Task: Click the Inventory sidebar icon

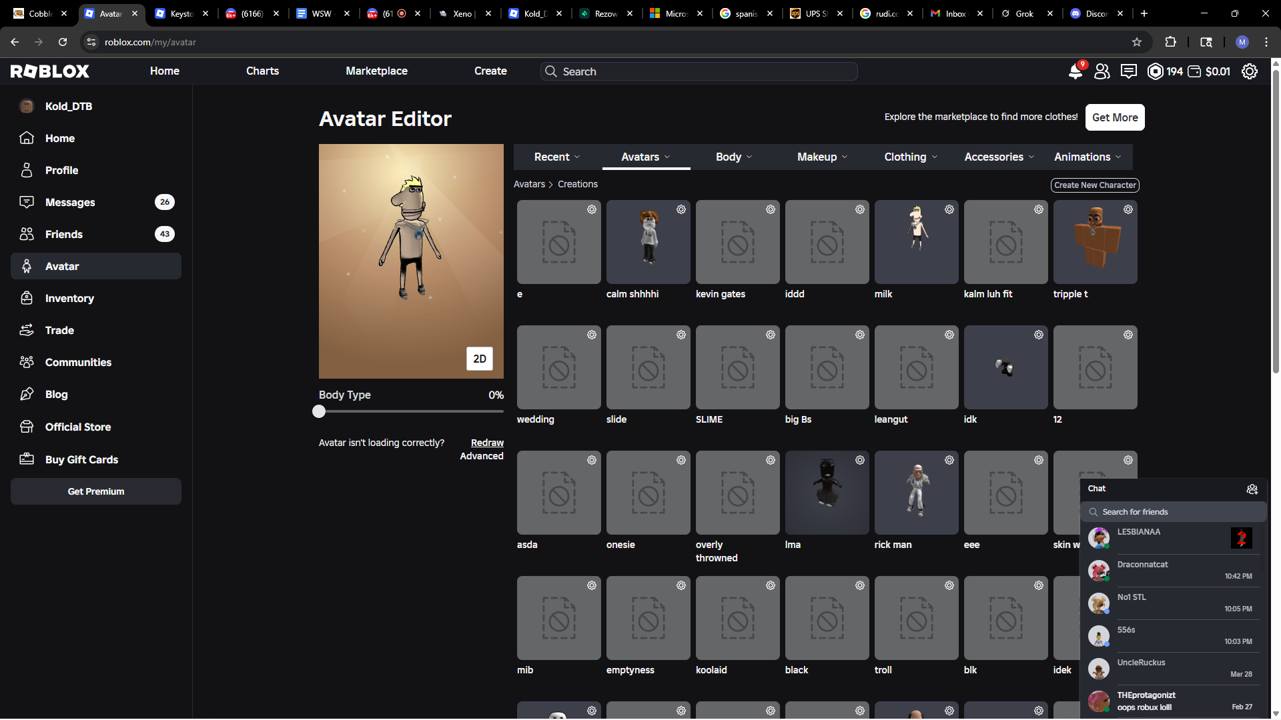Action: point(27,298)
